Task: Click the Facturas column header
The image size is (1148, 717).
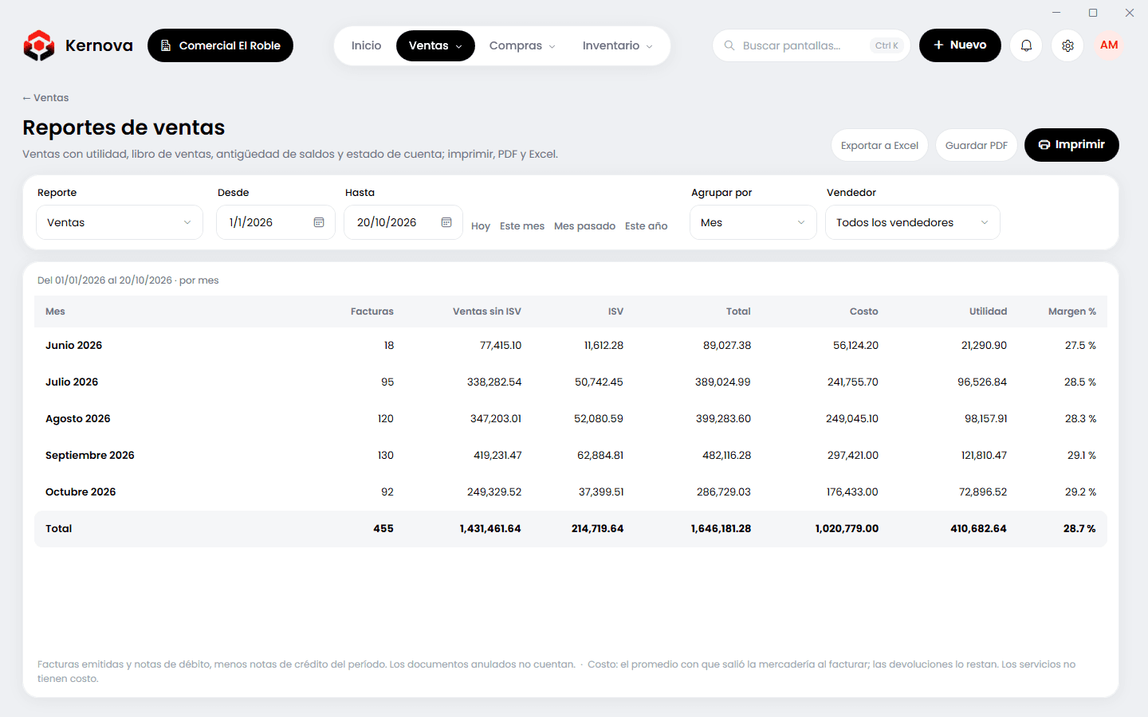Action: (372, 311)
